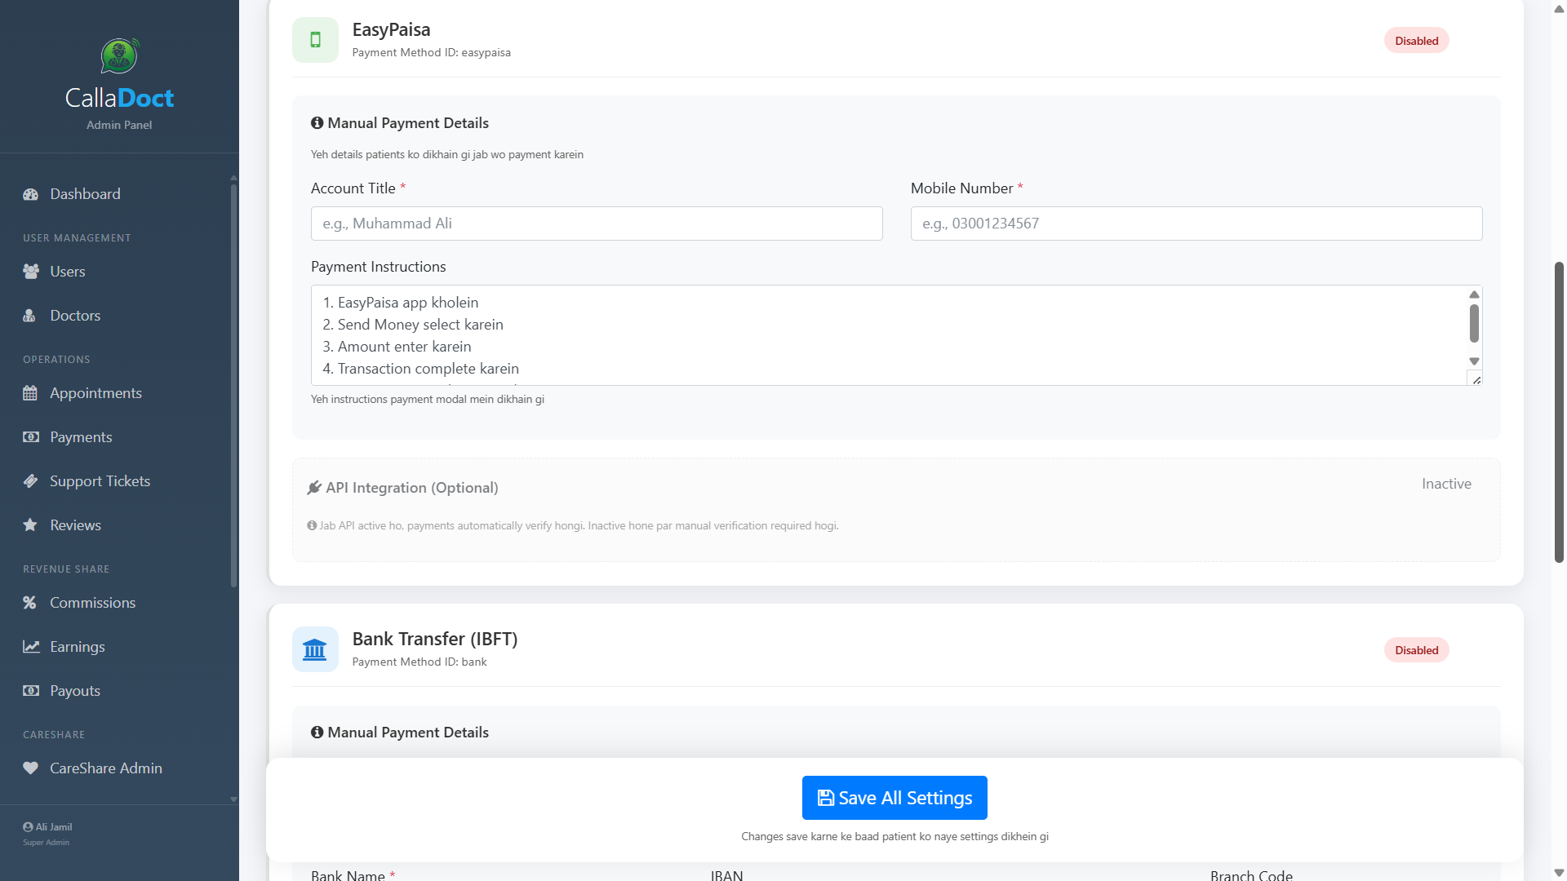Click the EasyPaisa Disabled status badge
Image resolution: width=1567 pixels, height=881 pixels.
click(x=1416, y=41)
